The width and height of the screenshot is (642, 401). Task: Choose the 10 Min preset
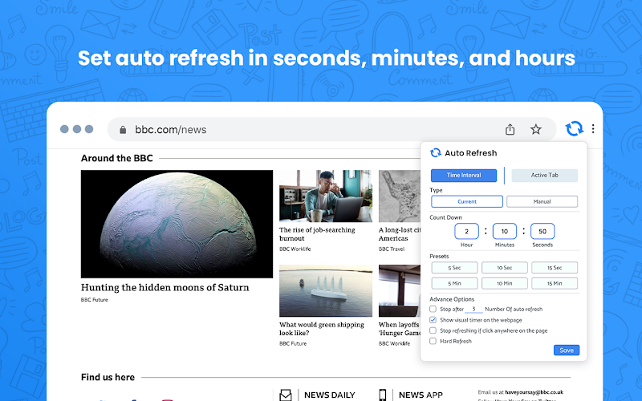pyautogui.click(x=505, y=283)
